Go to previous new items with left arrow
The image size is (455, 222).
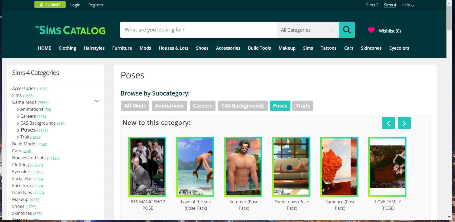(388, 123)
